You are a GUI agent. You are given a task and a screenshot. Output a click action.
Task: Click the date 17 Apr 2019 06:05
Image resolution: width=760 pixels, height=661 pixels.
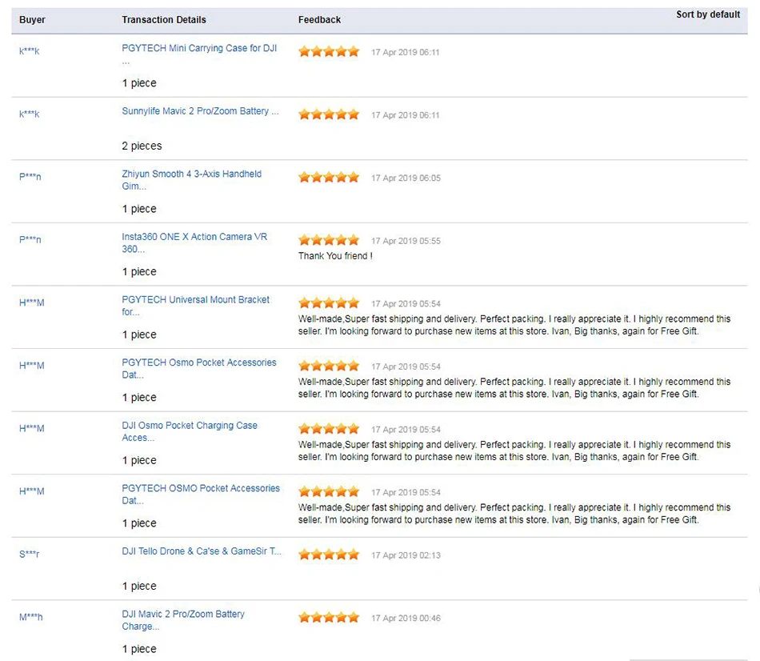coord(406,178)
